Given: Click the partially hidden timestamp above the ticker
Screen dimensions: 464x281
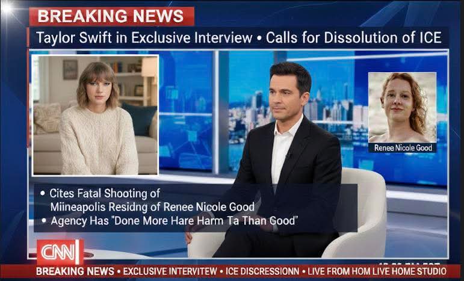Looking at the screenshot, I should coord(409,262).
